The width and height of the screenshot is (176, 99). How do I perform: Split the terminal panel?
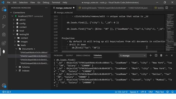[x=156, y=56]
